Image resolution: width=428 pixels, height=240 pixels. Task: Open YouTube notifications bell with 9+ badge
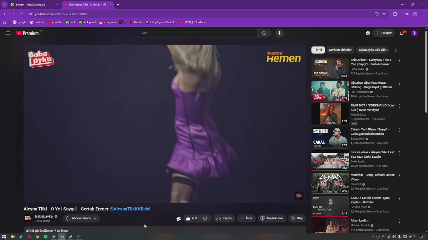[x=402, y=33]
